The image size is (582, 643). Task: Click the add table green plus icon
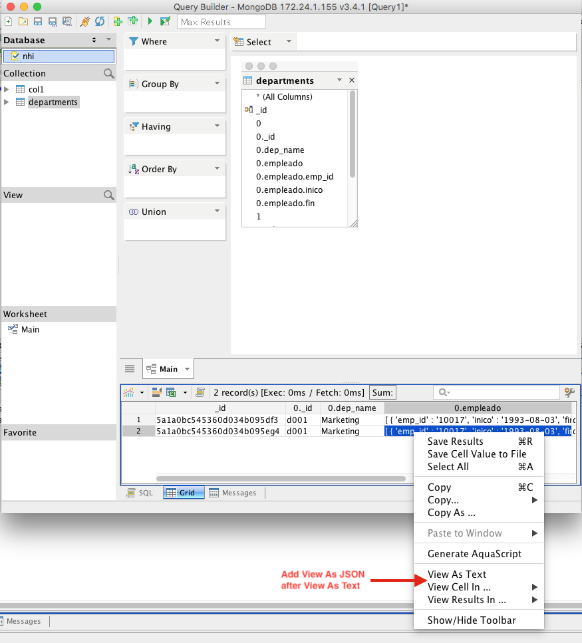[x=132, y=21]
